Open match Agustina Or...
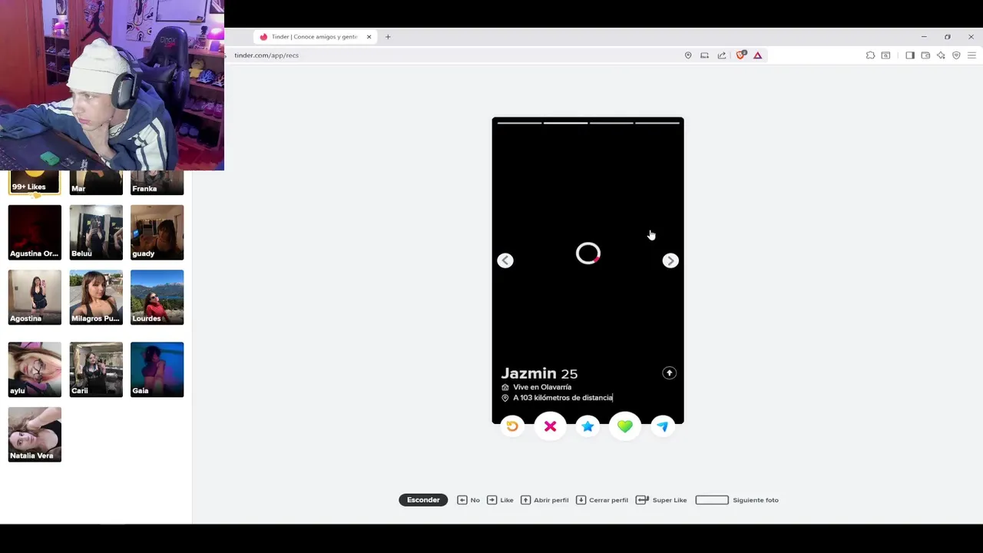983x553 pixels. [x=35, y=232]
